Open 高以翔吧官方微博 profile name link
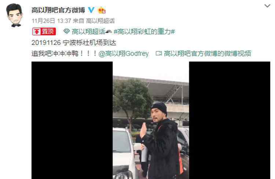Viewport: 275px width, 179px height. (58, 10)
